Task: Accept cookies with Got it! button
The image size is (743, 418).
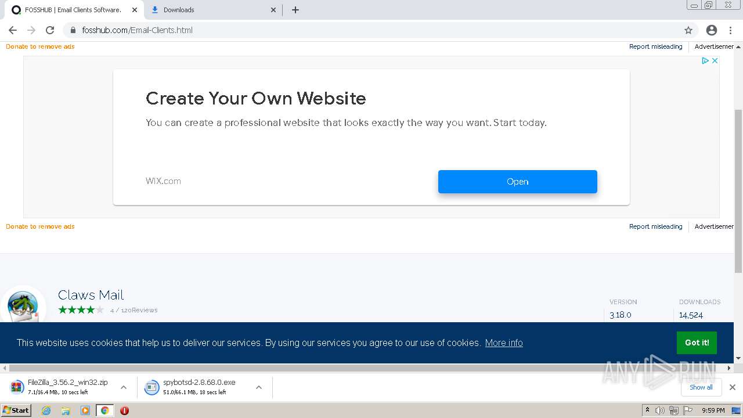Action: 697,343
